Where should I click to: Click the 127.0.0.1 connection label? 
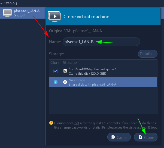[x=10, y=4]
